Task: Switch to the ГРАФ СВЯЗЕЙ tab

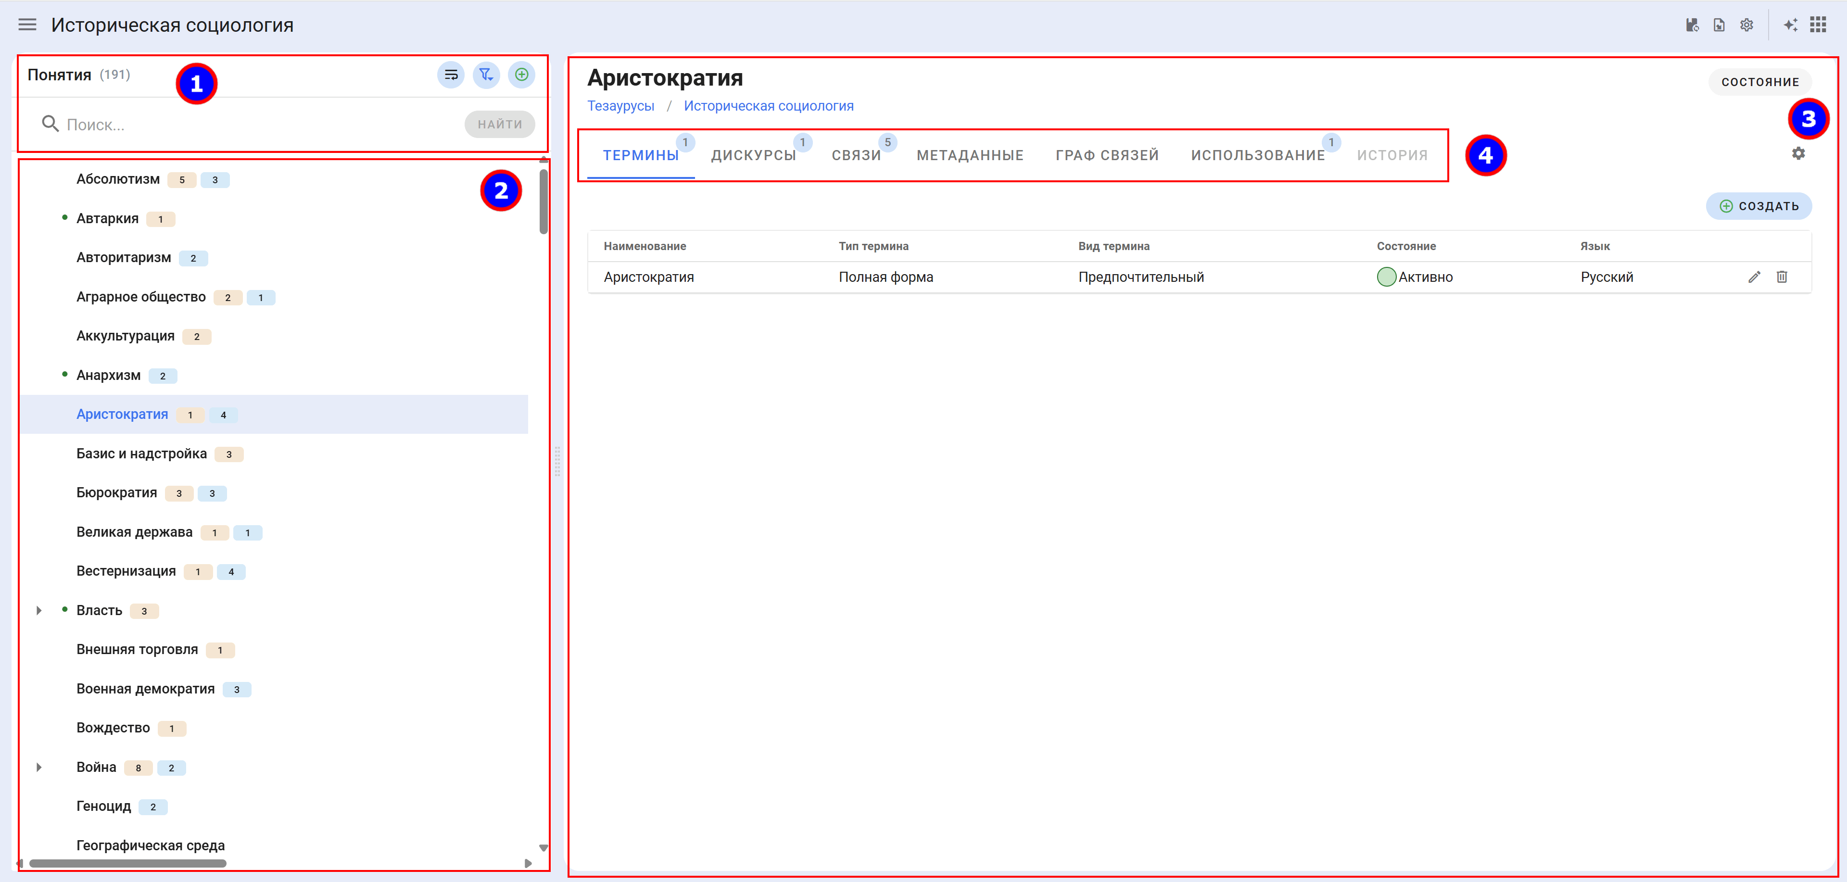Action: (x=1107, y=156)
